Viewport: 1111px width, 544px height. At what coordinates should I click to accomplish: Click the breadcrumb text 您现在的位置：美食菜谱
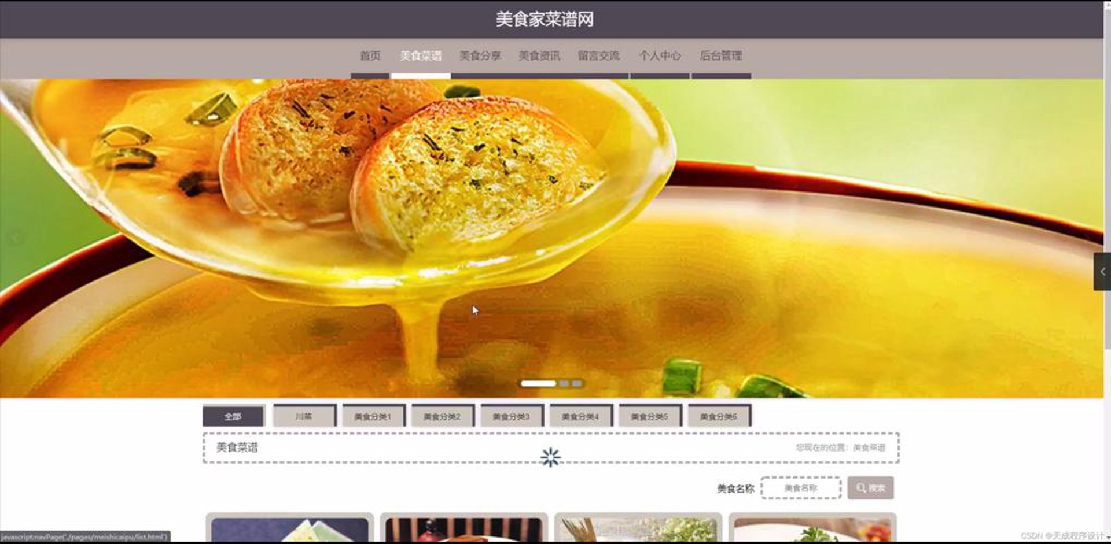tap(840, 447)
